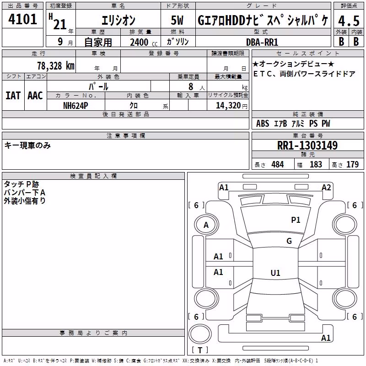The image size is (366, 366).
Task: Select the note キー現車のみ
Action: tap(27, 145)
